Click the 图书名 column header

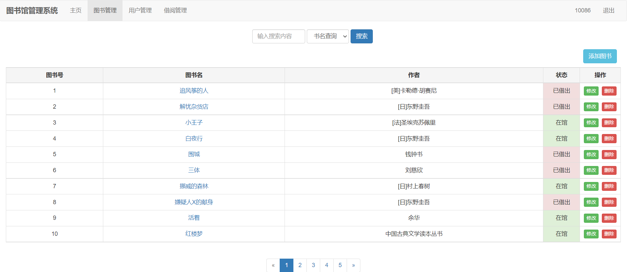point(194,75)
